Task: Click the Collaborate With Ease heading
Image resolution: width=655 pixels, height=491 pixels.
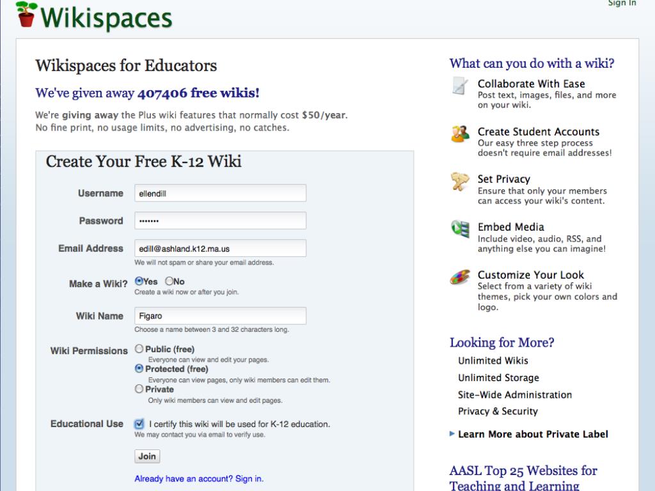Action: pyautogui.click(x=531, y=84)
